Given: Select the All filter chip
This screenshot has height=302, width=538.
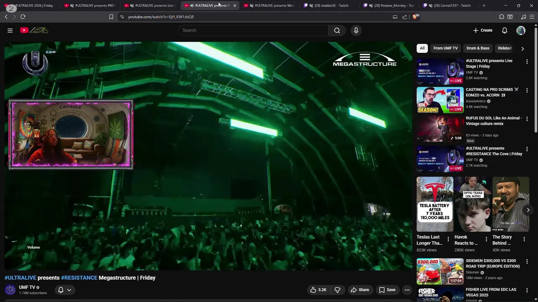Looking at the screenshot, I should tap(422, 48).
